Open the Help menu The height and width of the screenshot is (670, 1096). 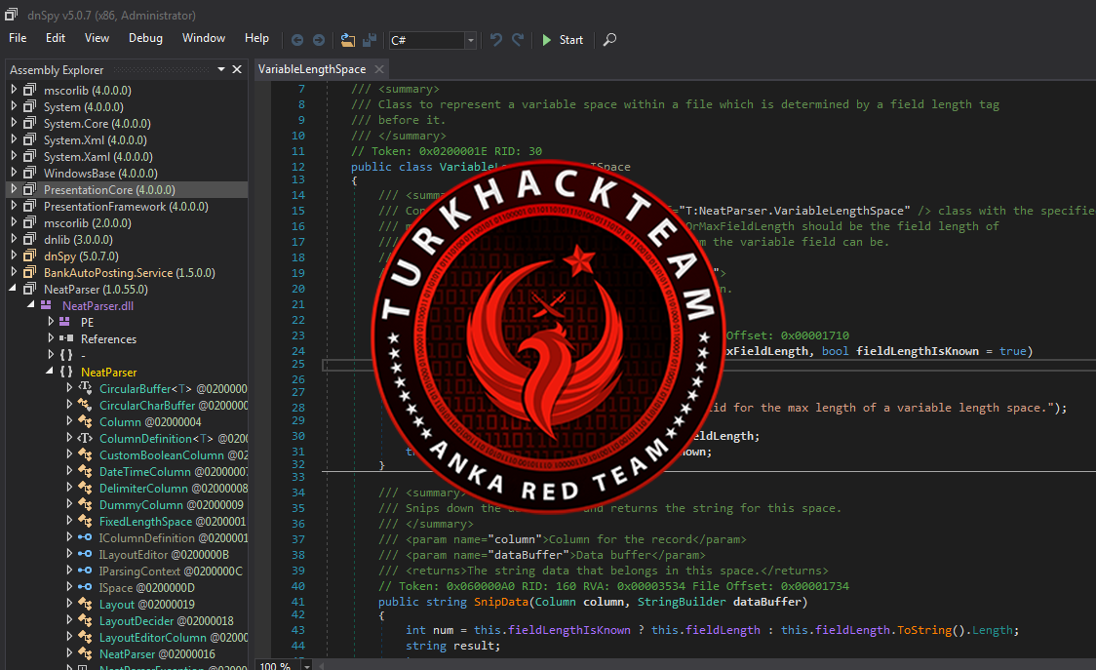point(256,38)
